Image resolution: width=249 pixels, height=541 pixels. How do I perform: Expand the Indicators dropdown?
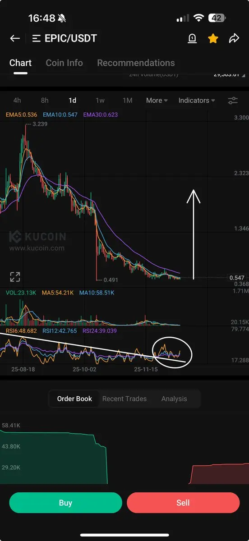(x=197, y=101)
